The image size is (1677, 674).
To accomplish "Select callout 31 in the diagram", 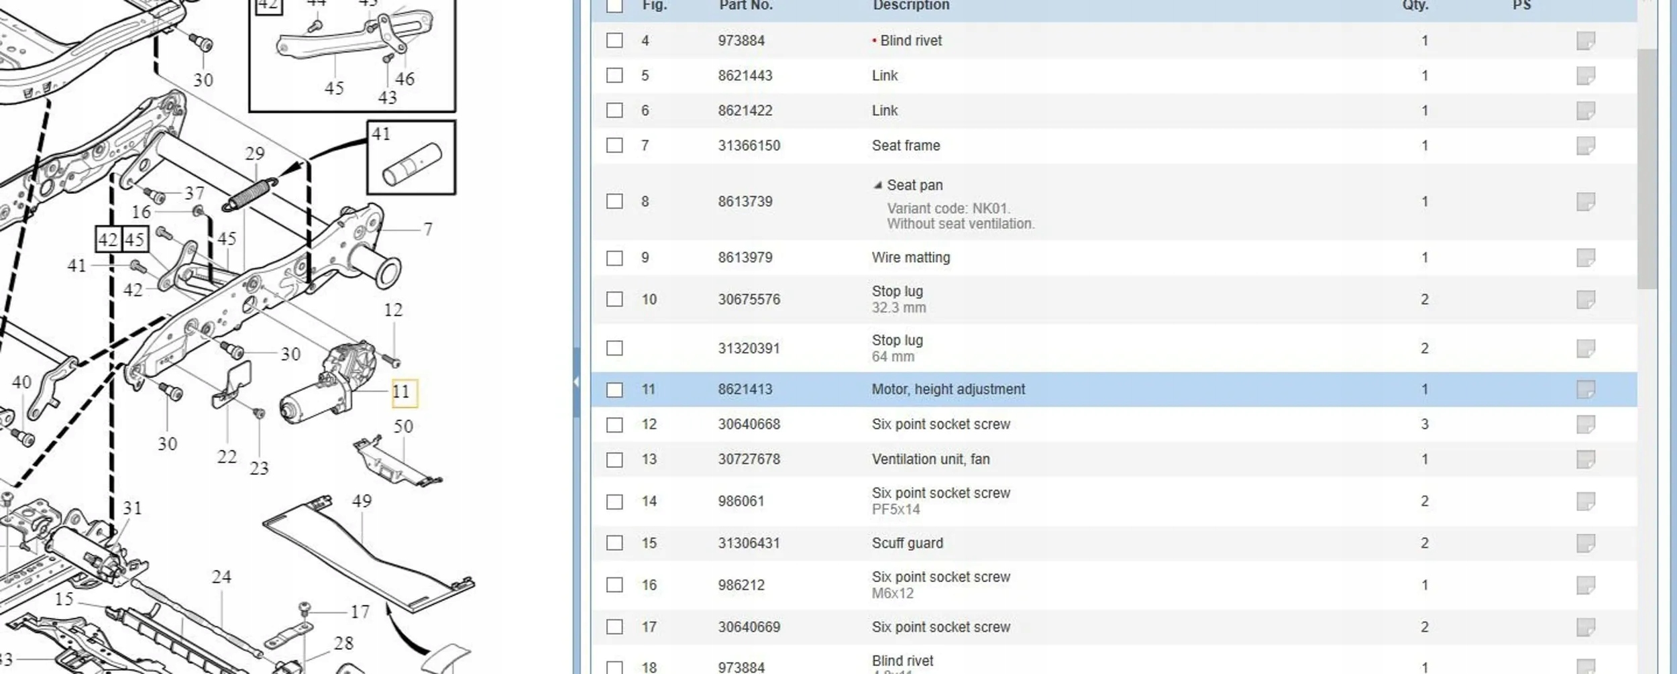I will click(132, 508).
